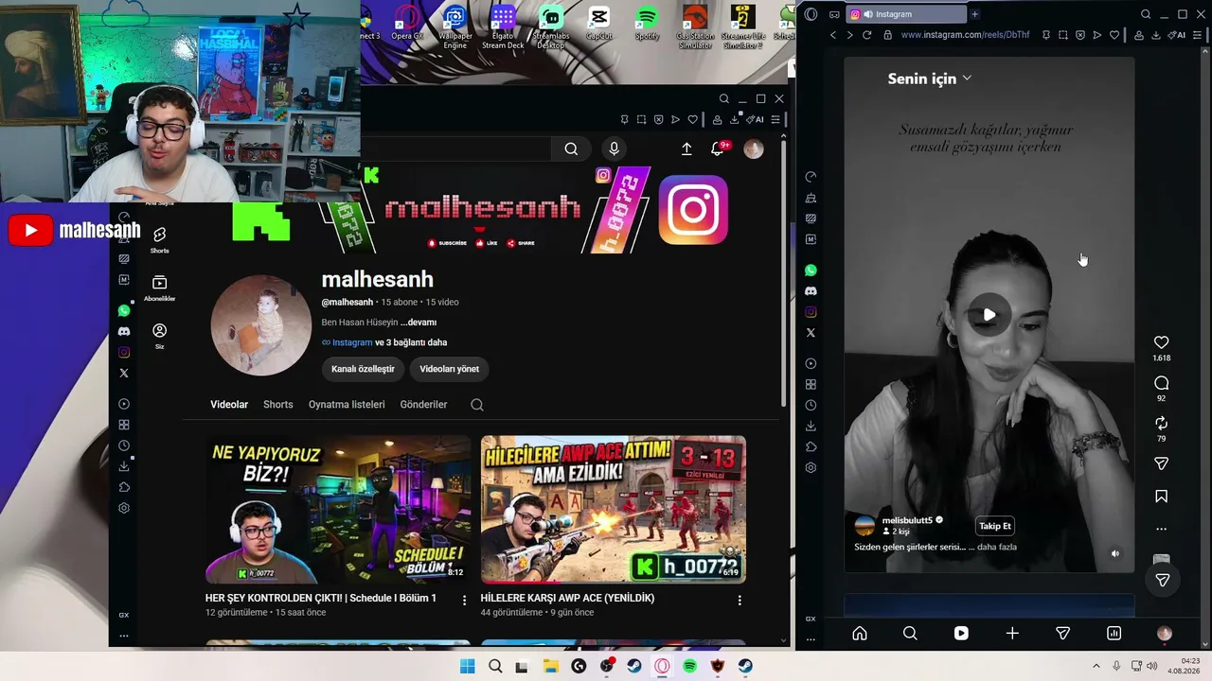Toggle the reel's sound with the speaker icon
This screenshot has width=1212, height=681.
(x=1115, y=554)
